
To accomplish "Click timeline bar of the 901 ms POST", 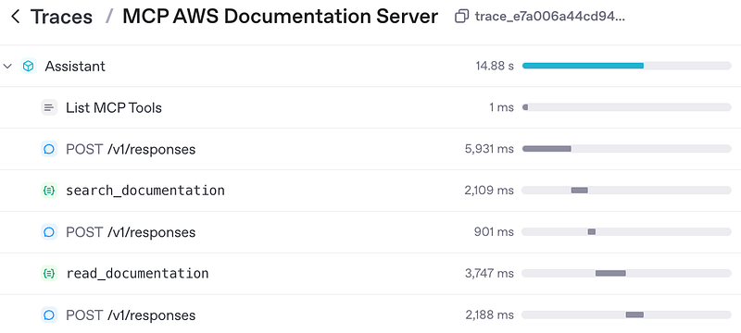I will pos(592,232).
